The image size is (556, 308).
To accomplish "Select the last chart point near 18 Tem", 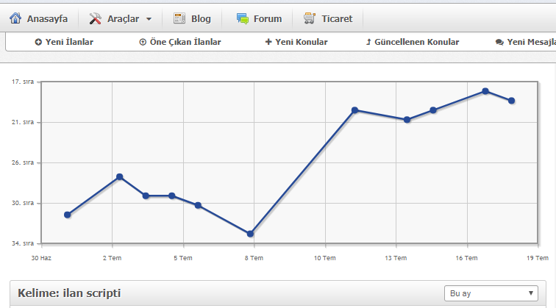I will point(511,101).
